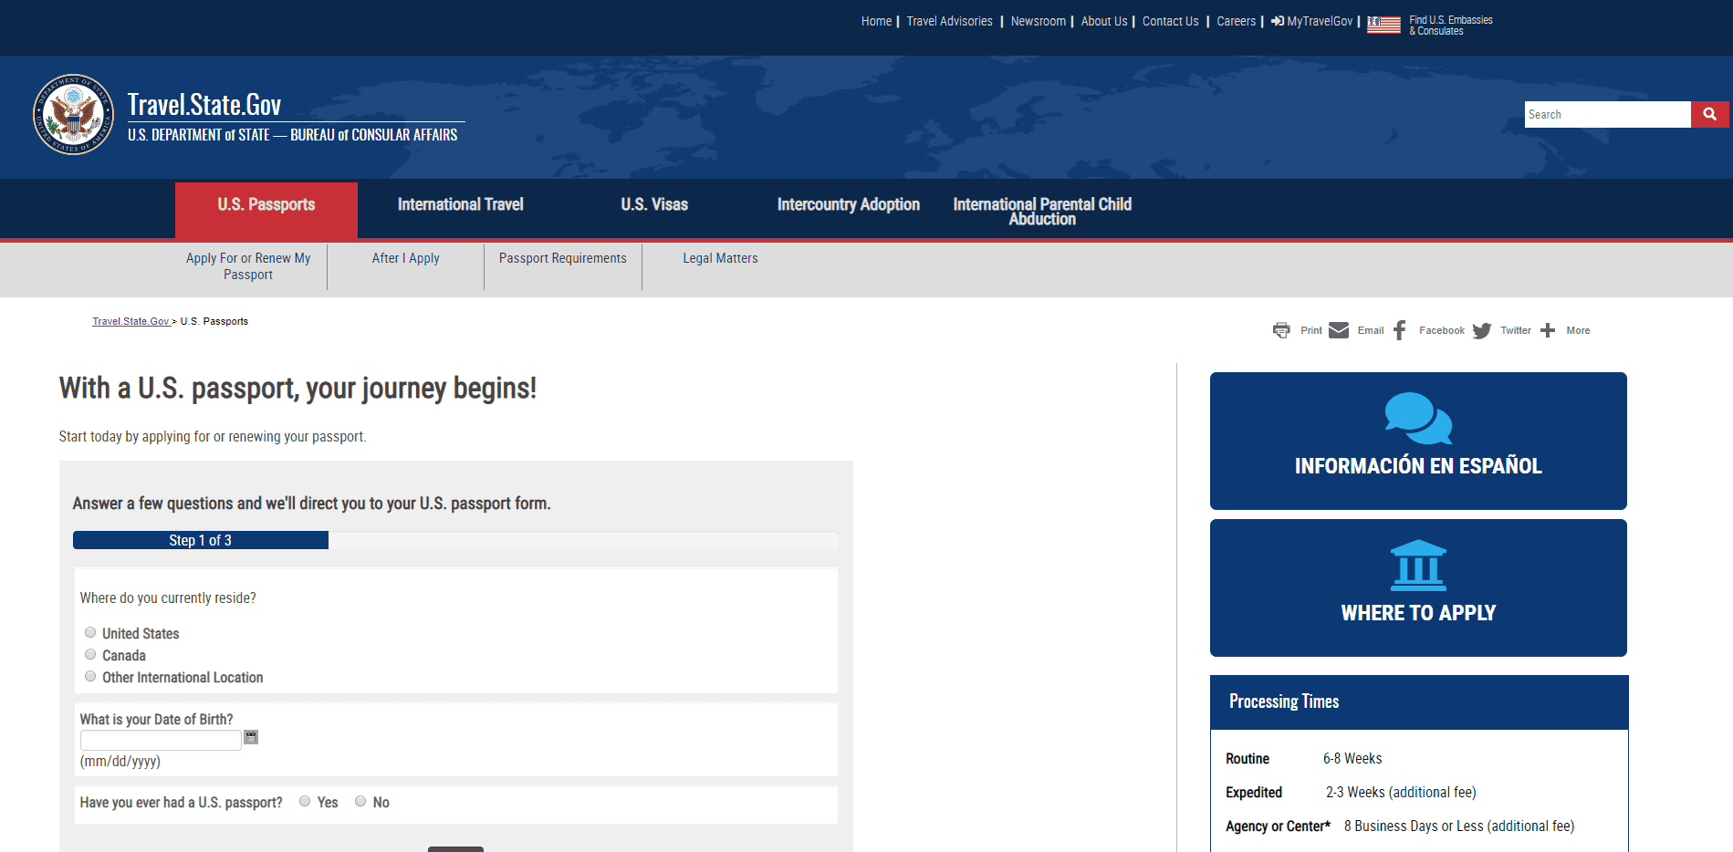Click the Date of Birth input field
This screenshot has height=852, width=1733.
coord(160,739)
